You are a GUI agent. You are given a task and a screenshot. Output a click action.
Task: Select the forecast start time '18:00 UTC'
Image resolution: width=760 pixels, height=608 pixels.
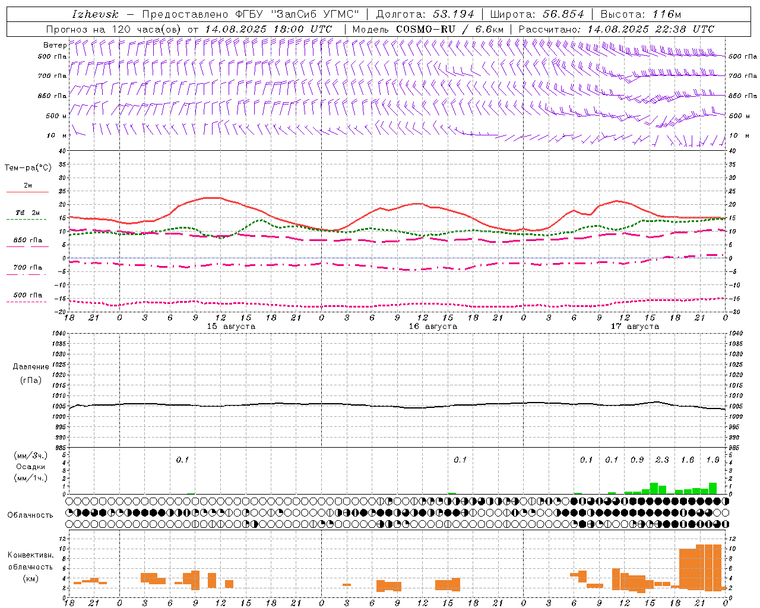coord(302,29)
